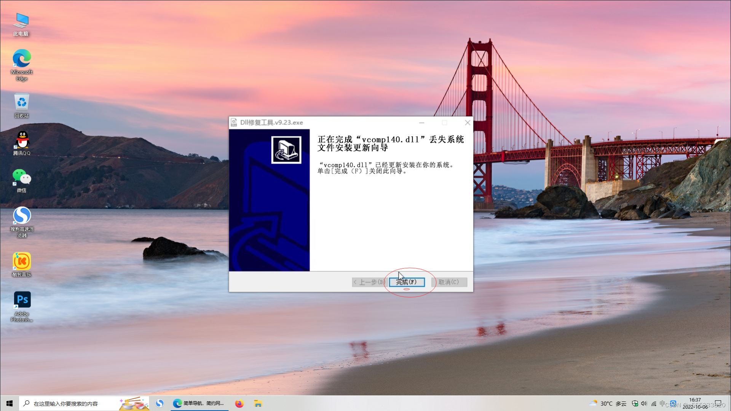
Task: Toggle the 中 input method indicator
Action: click(x=663, y=403)
